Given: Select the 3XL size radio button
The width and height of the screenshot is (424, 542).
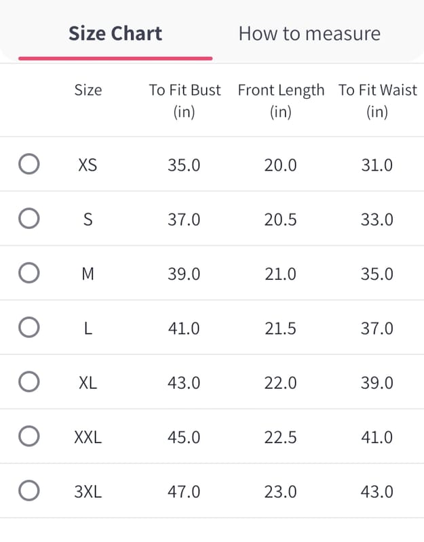Looking at the screenshot, I should (x=28, y=491).
